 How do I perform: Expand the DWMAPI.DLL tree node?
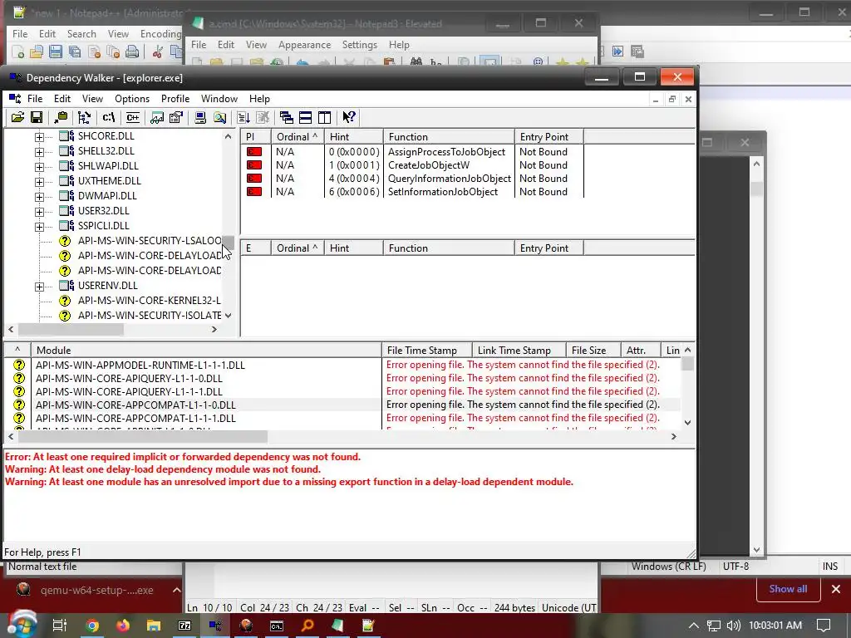point(39,197)
